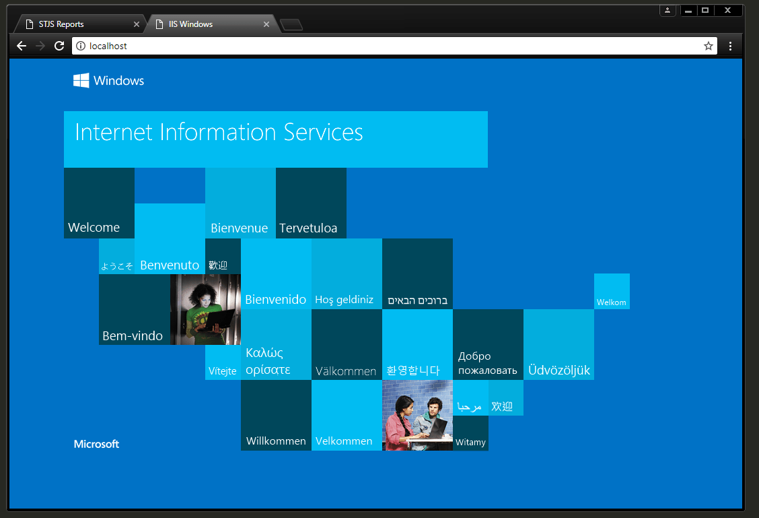Open a new tab

[x=291, y=25]
